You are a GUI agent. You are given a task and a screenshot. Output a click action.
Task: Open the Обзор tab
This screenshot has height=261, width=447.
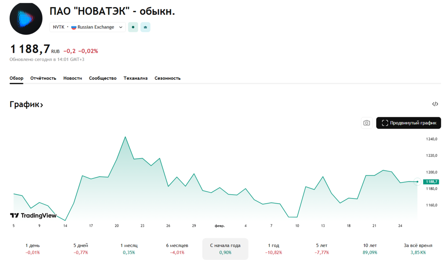pos(16,78)
